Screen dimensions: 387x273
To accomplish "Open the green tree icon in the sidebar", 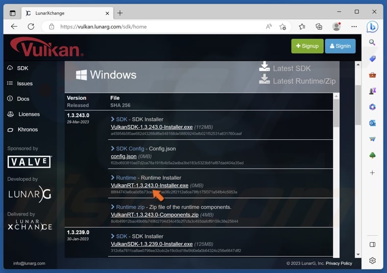I will pos(372,155).
